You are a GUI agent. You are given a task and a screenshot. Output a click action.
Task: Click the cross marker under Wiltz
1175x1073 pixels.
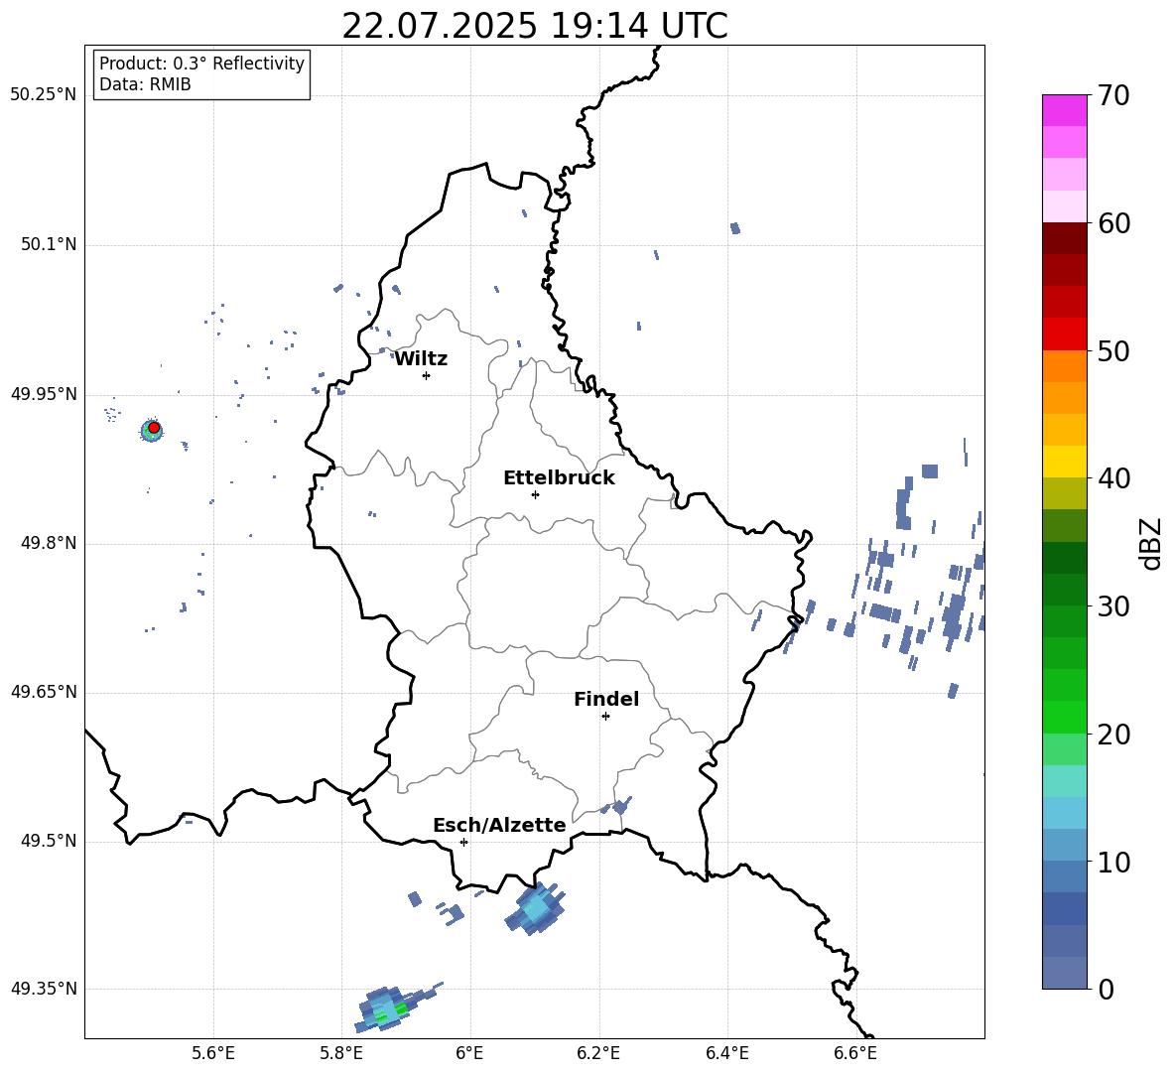(x=427, y=375)
